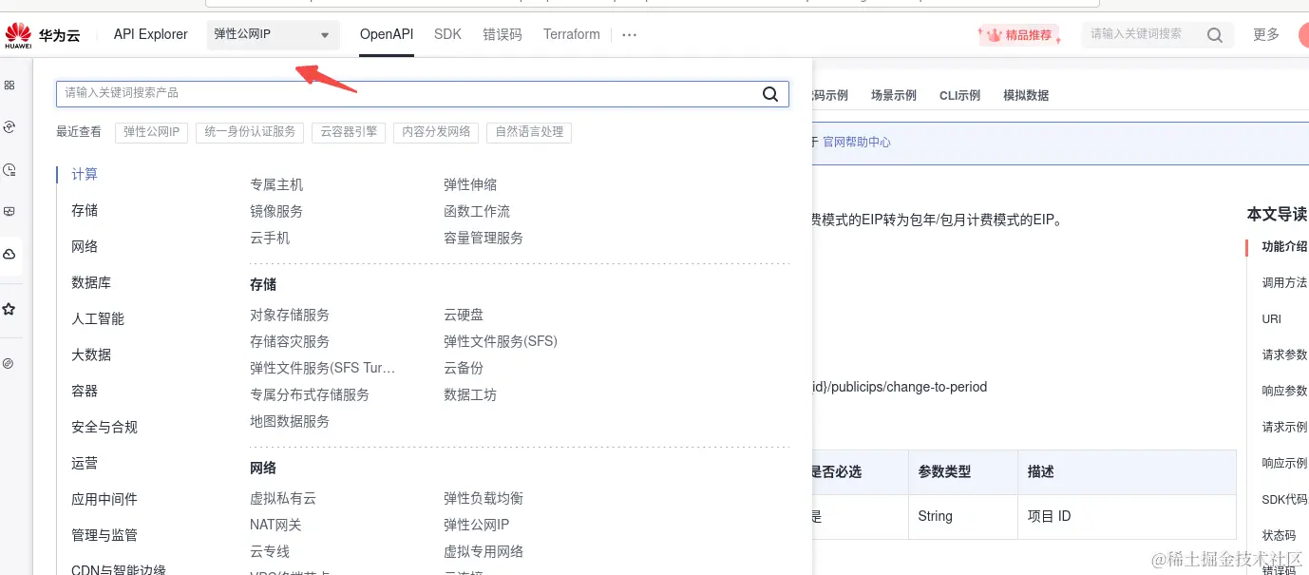This screenshot has height=575, width=1309.
Task: Choose recent tag 统一身份认证服务
Action: click(251, 132)
